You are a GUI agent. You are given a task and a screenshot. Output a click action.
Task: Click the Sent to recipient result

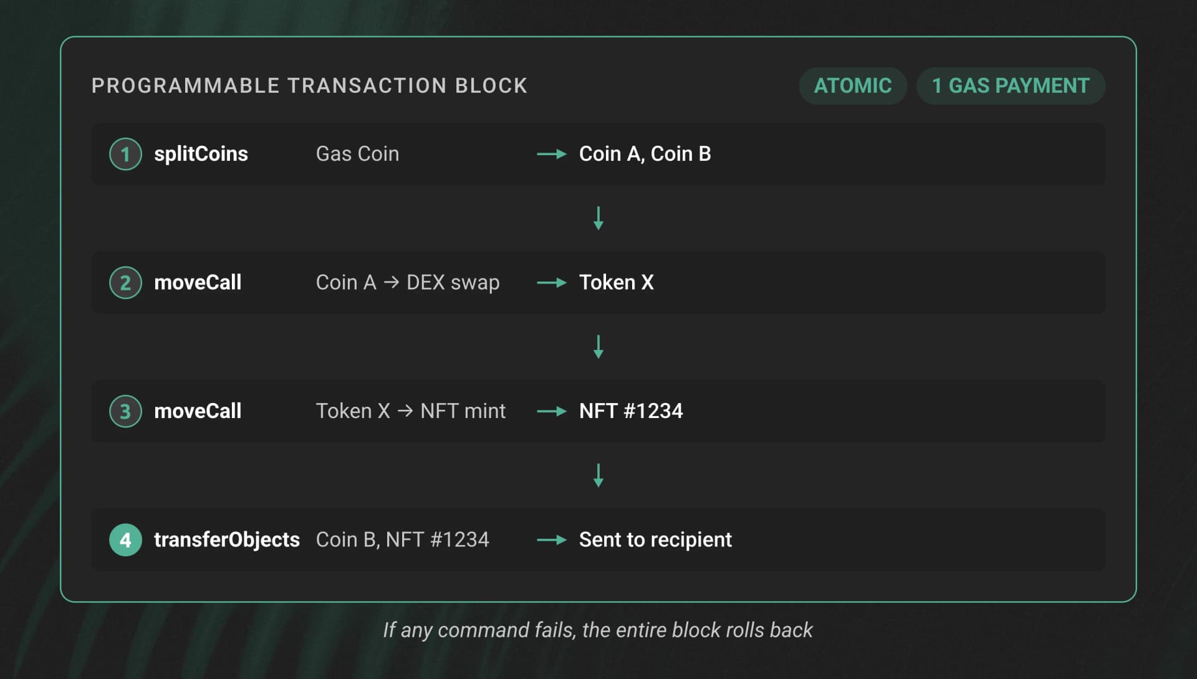[x=655, y=540]
